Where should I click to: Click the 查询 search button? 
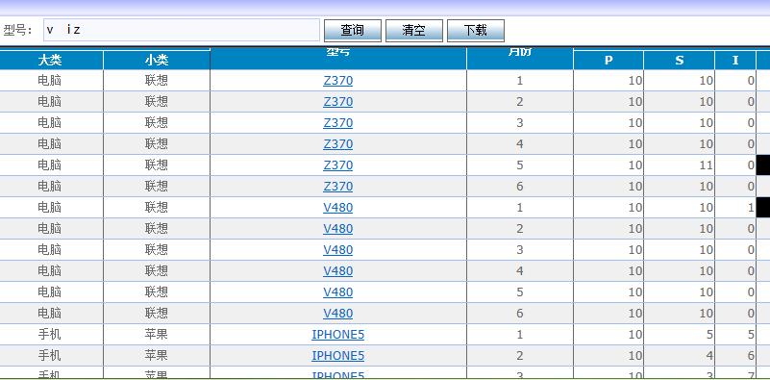353,31
